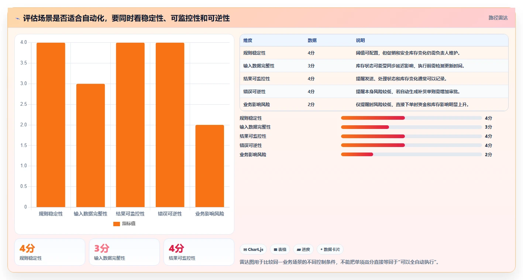Open the 3分 输入数据完整性 data card
Viewport: 523px width, 280px height.
[124, 252]
